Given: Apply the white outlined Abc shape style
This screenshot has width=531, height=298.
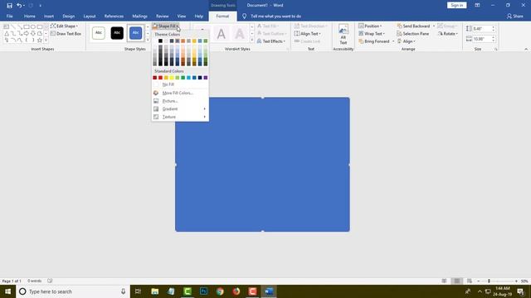Looking at the screenshot, I should point(99,33).
